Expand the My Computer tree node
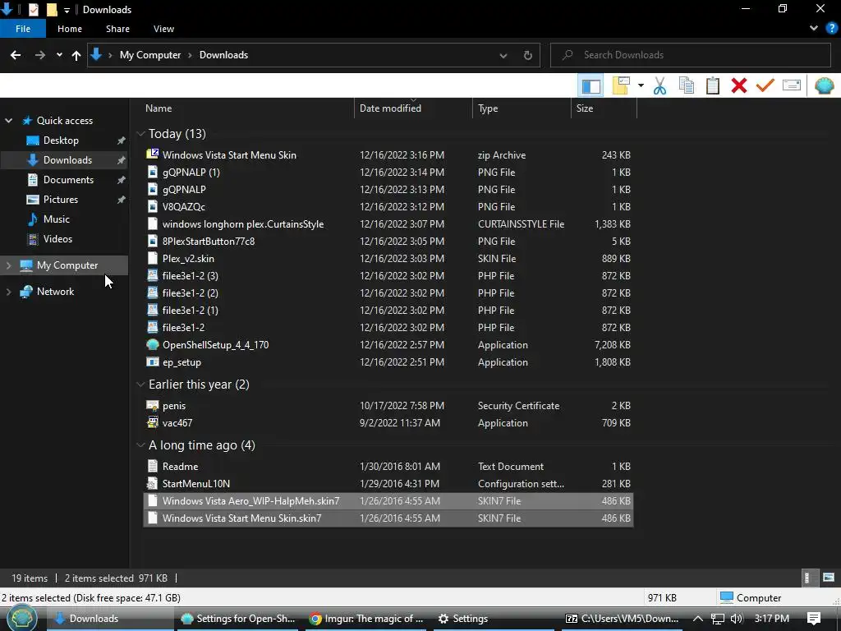 pos(8,265)
